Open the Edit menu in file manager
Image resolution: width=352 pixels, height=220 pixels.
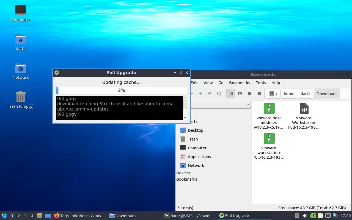coord(194,83)
